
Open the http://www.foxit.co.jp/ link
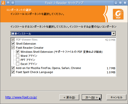coord(21,97)
